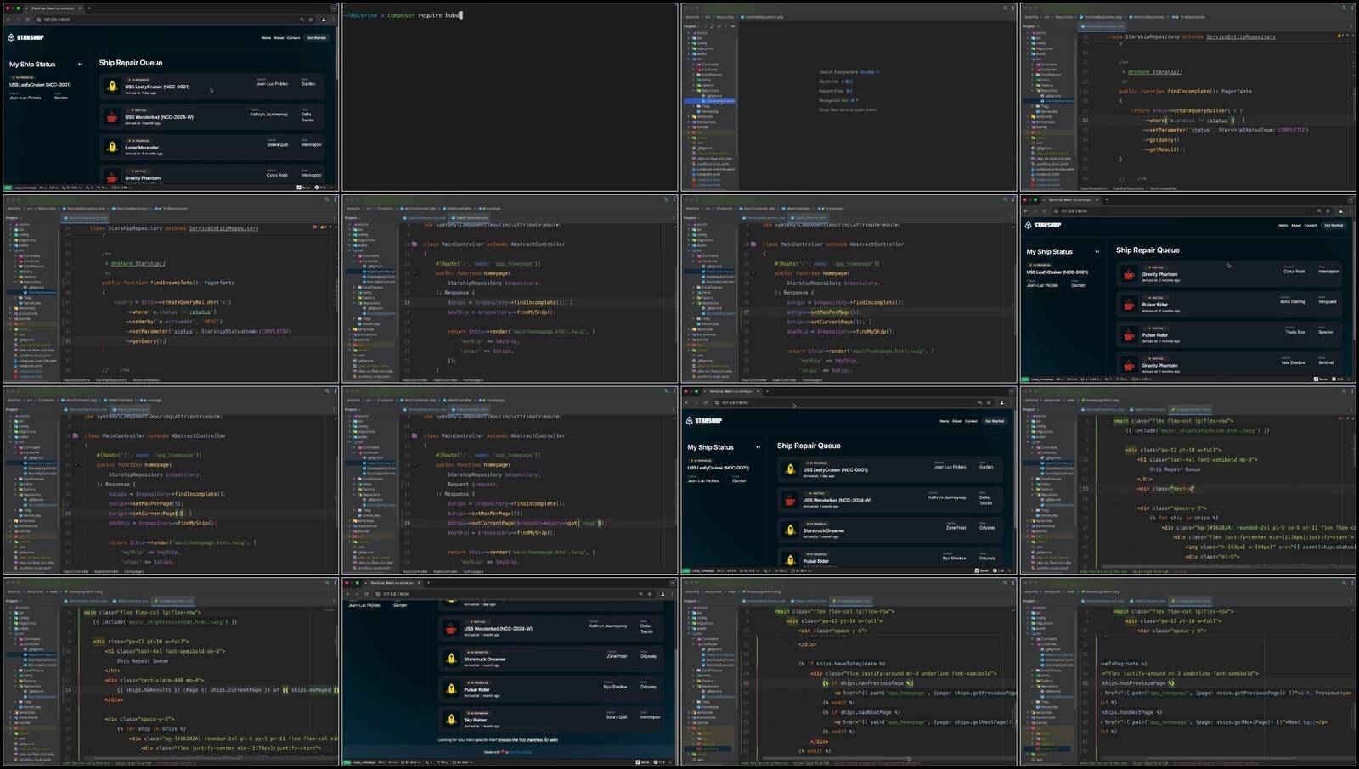This screenshot has width=1359, height=769.
Task: Click the 'Made with' footer text
Action: tap(493, 752)
